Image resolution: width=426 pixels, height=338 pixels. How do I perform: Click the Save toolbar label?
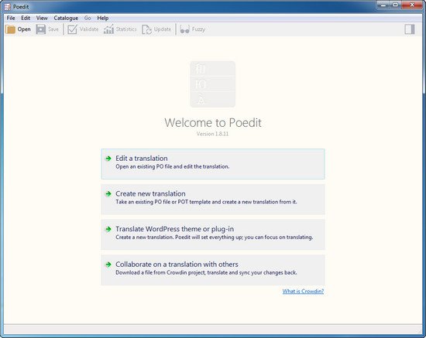click(x=53, y=29)
